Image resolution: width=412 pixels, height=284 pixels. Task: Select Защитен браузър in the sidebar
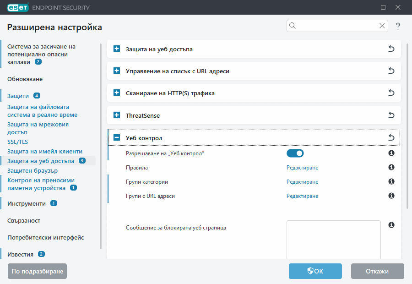point(32,170)
